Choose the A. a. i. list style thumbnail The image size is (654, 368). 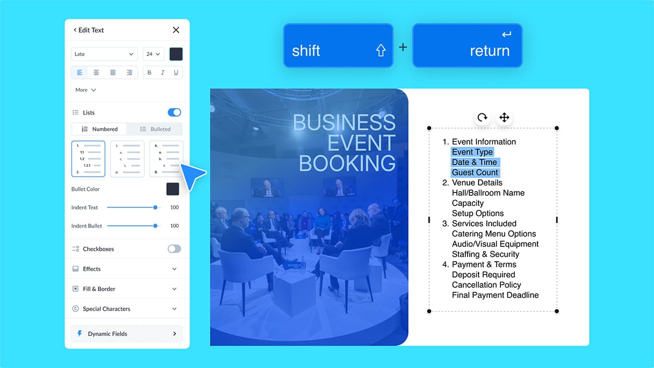click(166, 159)
